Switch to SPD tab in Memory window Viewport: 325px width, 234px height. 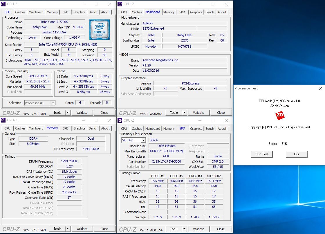66,128
